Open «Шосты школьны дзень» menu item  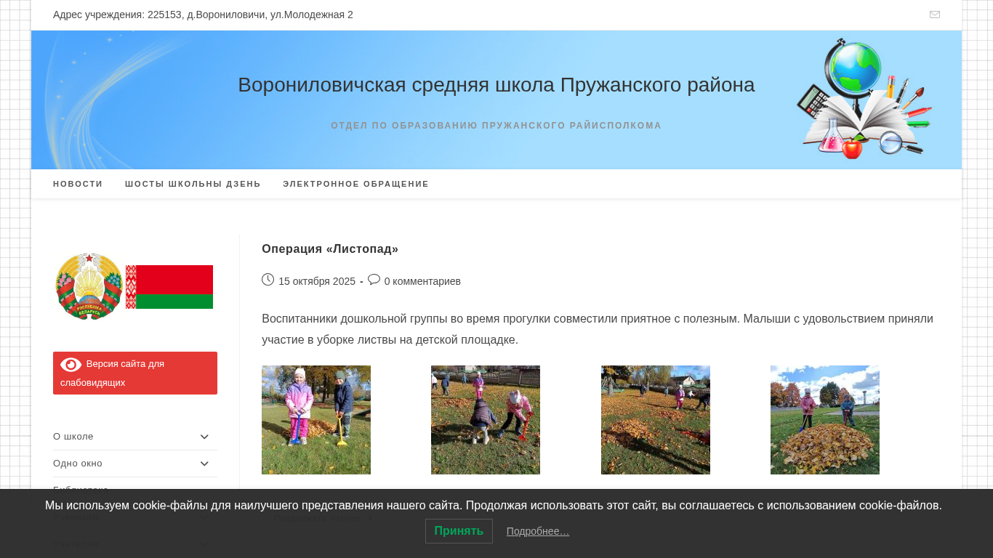(x=193, y=184)
